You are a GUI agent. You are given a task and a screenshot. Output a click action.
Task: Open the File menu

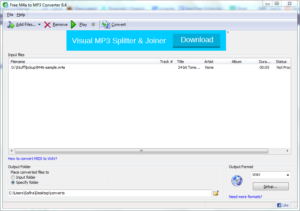tap(10, 15)
